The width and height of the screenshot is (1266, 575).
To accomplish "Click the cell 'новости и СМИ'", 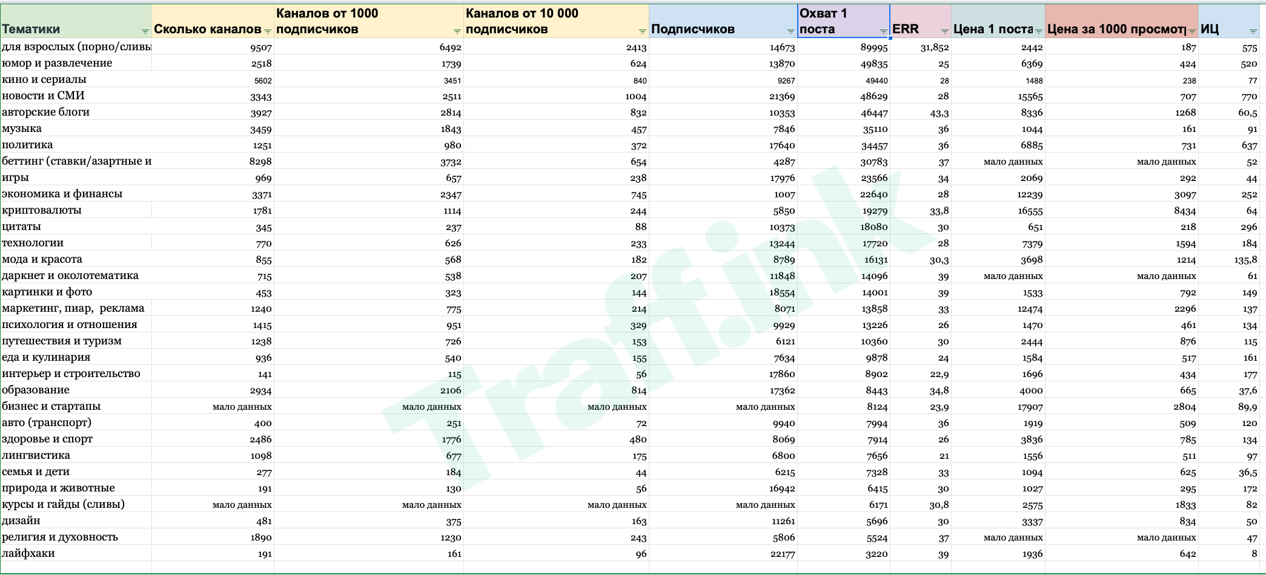I will click(76, 96).
